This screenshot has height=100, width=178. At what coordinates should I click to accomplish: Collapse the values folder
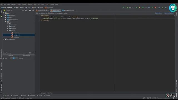click(x=8, y=31)
